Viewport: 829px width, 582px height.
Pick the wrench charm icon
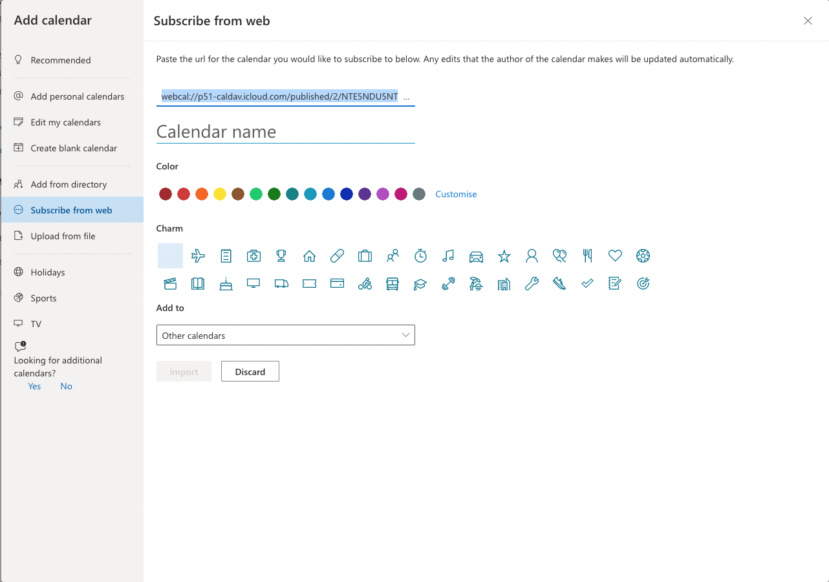click(532, 283)
